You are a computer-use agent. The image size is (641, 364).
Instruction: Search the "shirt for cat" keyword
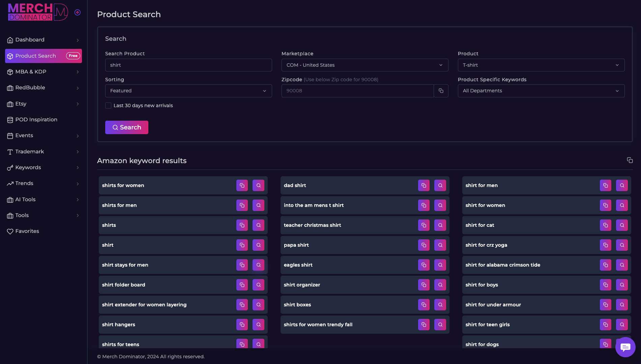click(x=622, y=225)
